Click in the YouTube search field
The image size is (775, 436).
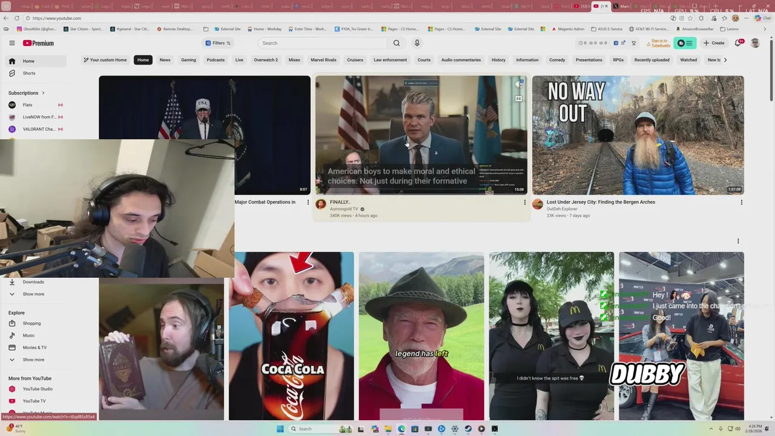point(323,43)
